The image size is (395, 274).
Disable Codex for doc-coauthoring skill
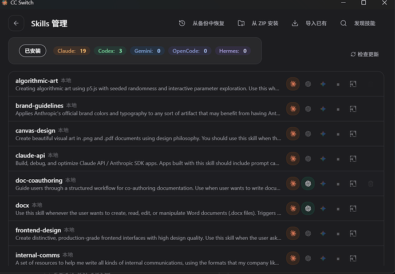click(x=308, y=183)
